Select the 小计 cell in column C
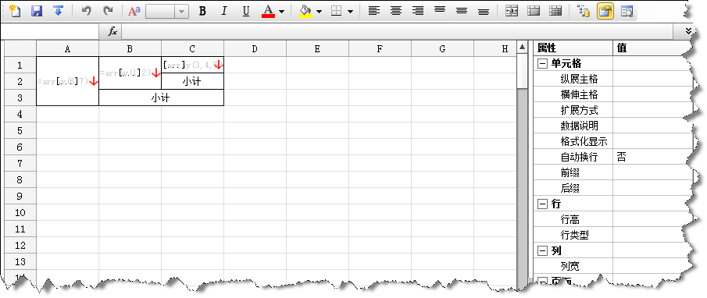This screenshot has height=298, width=707. click(x=192, y=81)
